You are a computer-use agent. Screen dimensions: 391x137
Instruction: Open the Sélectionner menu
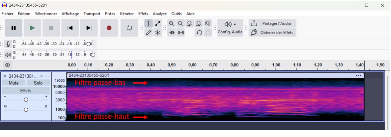[46, 14]
